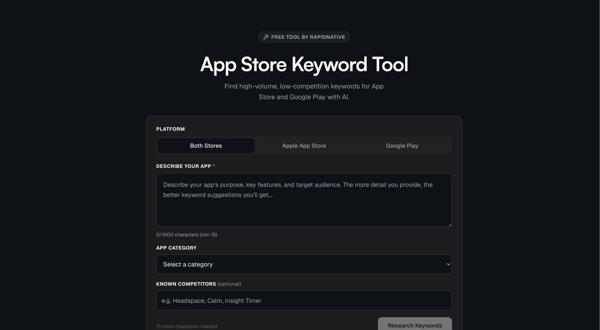Viewport: 600px width, 330px height.
Task: Click the FREE TOOL BY RAPIDNATIVE badge
Action: point(304,37)
